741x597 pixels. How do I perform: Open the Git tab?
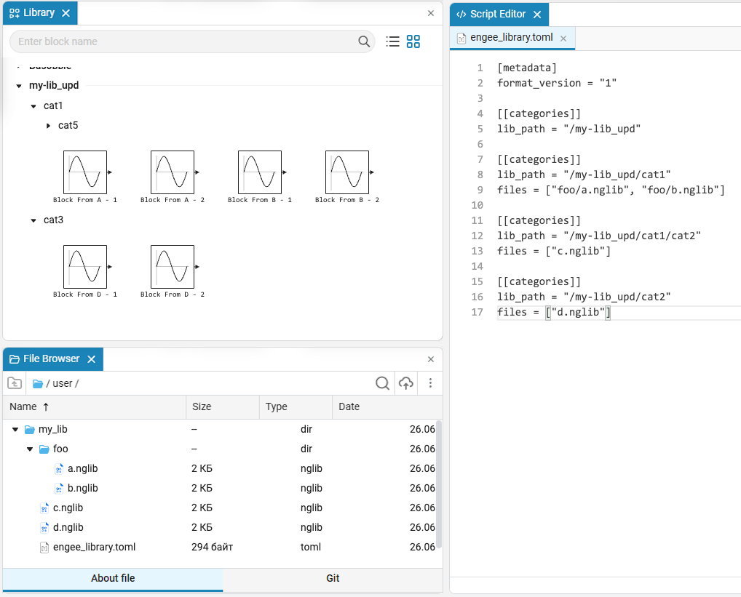point(333,579)
